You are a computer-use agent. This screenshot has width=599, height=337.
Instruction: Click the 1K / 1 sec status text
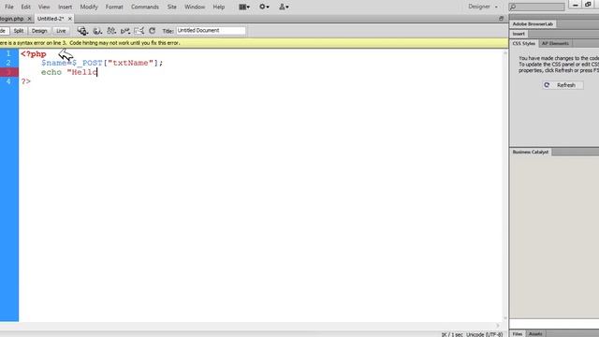point(452,335)
